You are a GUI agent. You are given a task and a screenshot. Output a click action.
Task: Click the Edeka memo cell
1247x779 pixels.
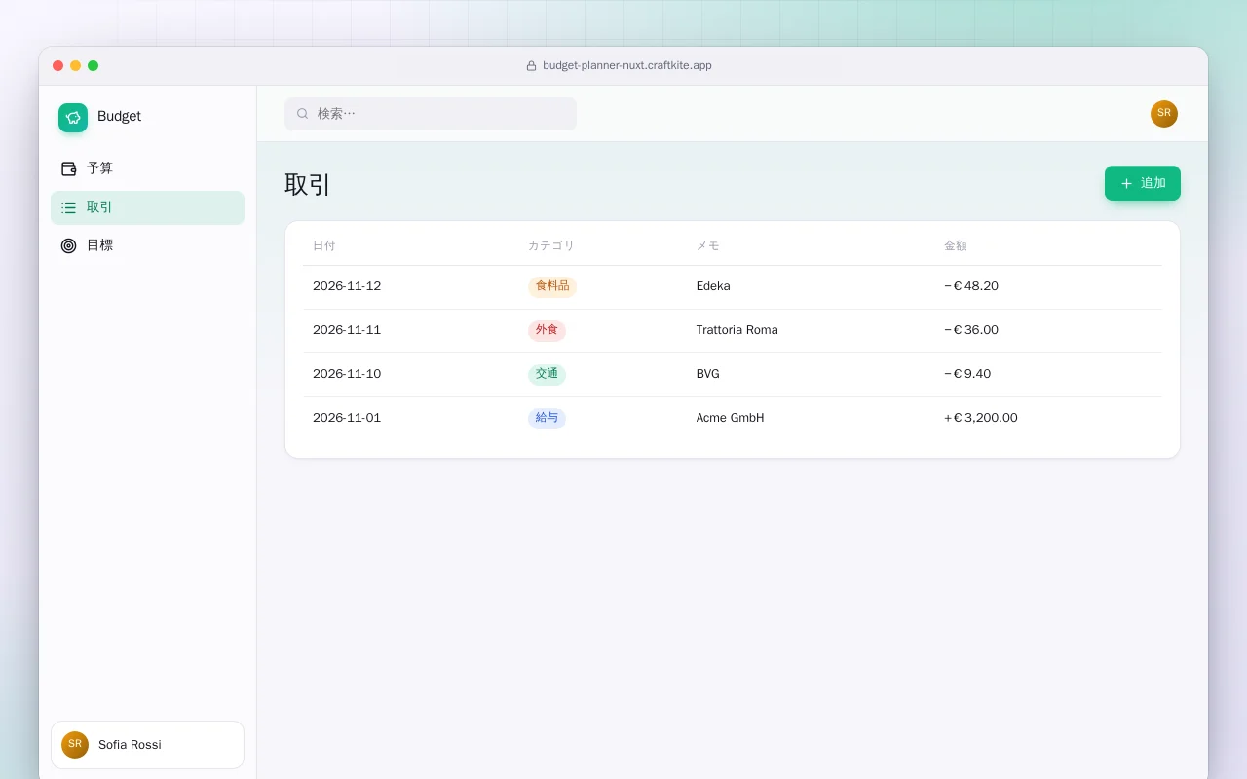713,286
